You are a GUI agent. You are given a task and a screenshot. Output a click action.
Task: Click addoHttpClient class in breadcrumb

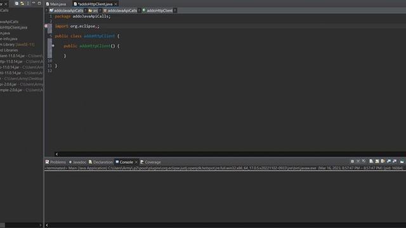pyautogui.click(x=157, y=11)
